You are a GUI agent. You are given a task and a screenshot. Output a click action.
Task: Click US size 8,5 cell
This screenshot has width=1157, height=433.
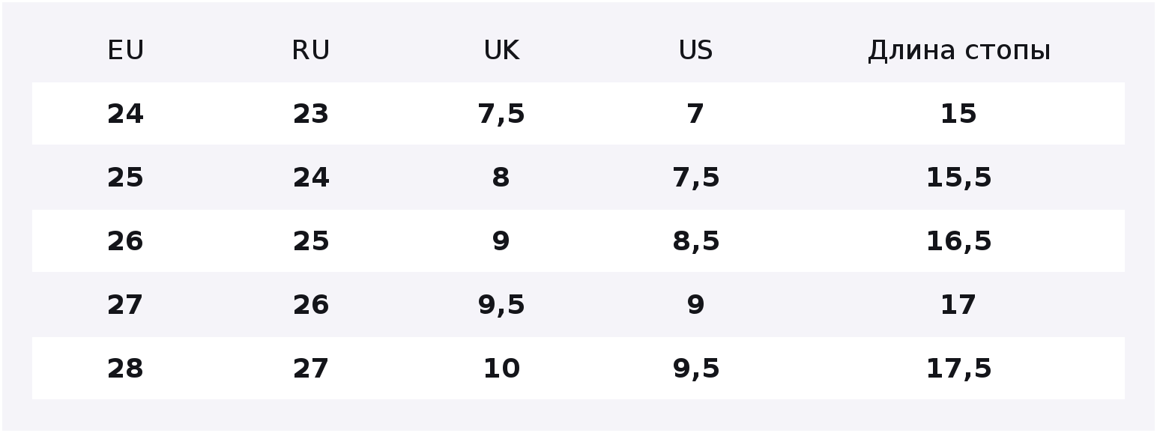point(695,241)
